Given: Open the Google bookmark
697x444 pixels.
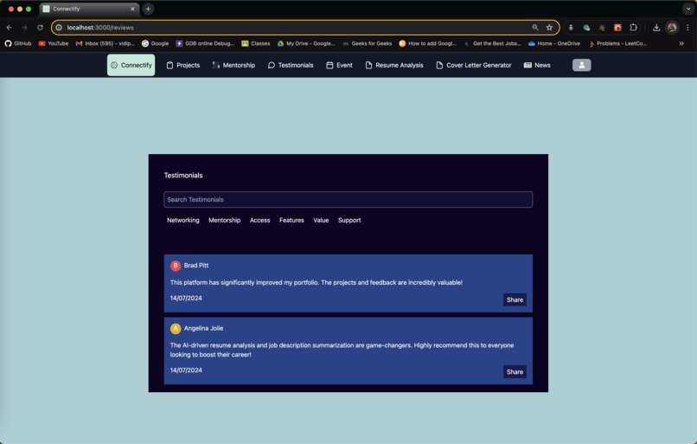Looking at the screenshot, I should pyautogui.click(x=155, y=43).
